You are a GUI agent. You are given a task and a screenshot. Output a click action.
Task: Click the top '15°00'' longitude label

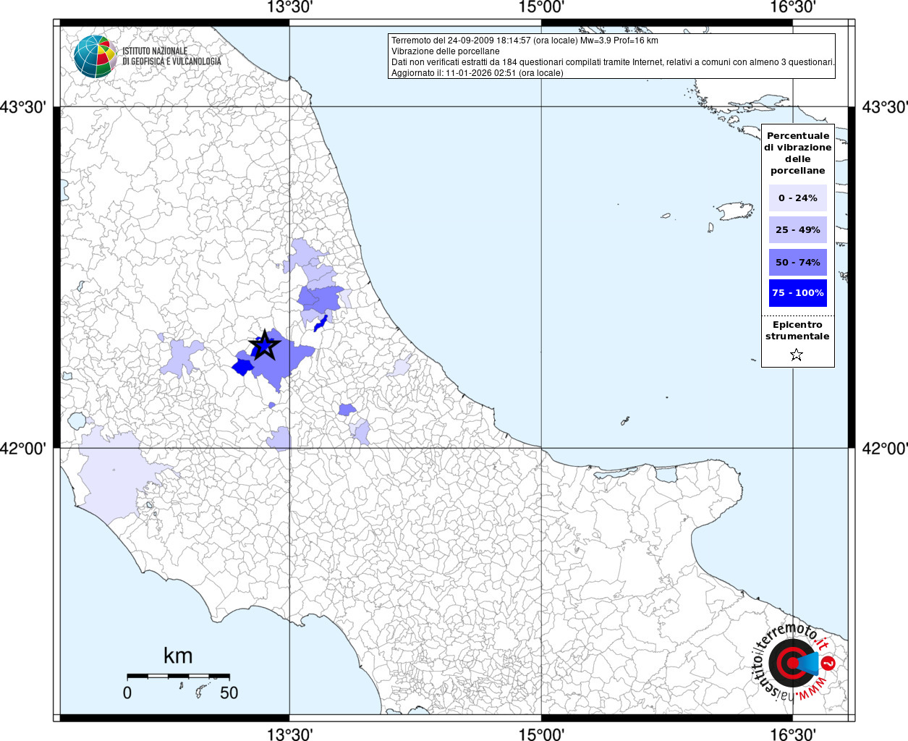pos(541,8)
